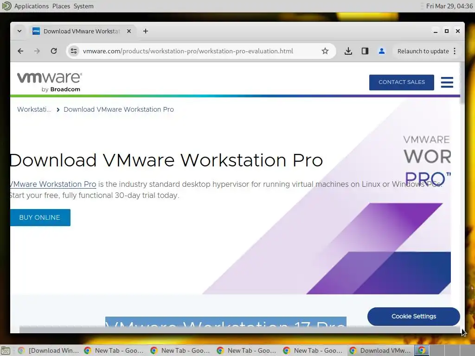This screenshot has width=475, height=356.
Task: Toggle the Chrome side panel icon
Action: 365,51
